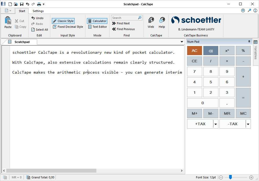Click the quick access Undo arrow
This screenshot has width=259, height=181.
27,4
